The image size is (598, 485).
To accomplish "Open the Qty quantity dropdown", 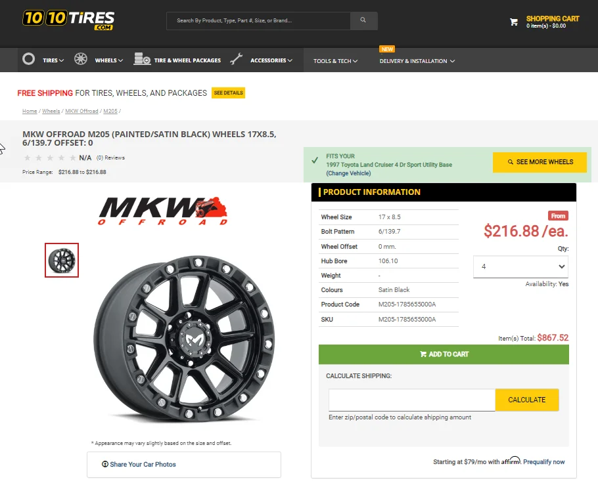I will (520, 266).
